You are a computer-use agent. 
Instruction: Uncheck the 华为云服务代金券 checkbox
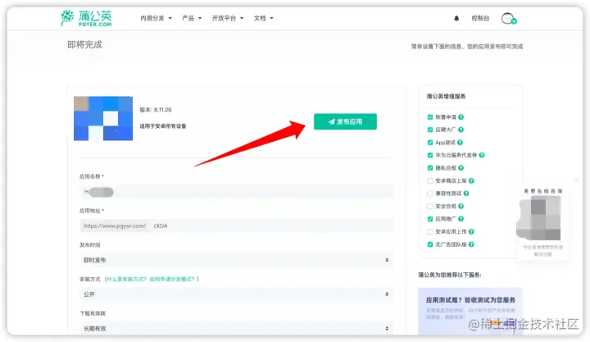[x=430, y=155]
